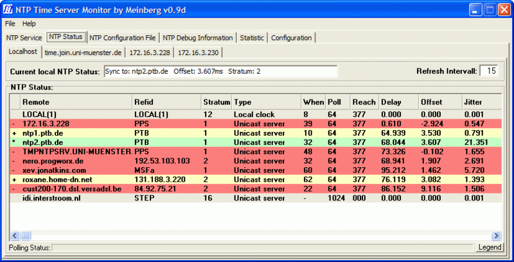Image resolution: width=514 pixels, height=262 pixels.
Task: Click the 21.351 jitter value
Action: point(476,142)
